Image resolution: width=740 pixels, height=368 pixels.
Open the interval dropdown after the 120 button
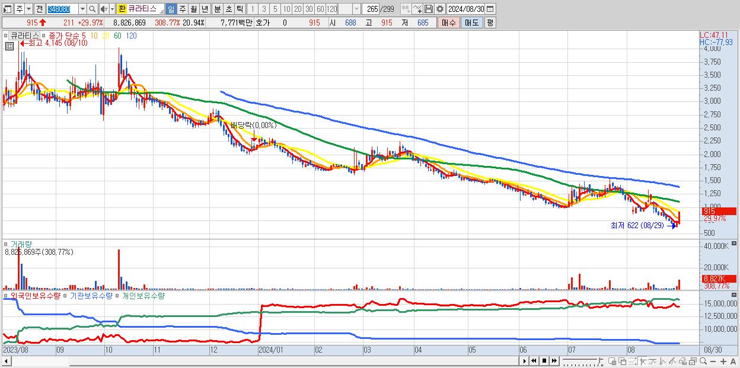(x=356, y=9)
